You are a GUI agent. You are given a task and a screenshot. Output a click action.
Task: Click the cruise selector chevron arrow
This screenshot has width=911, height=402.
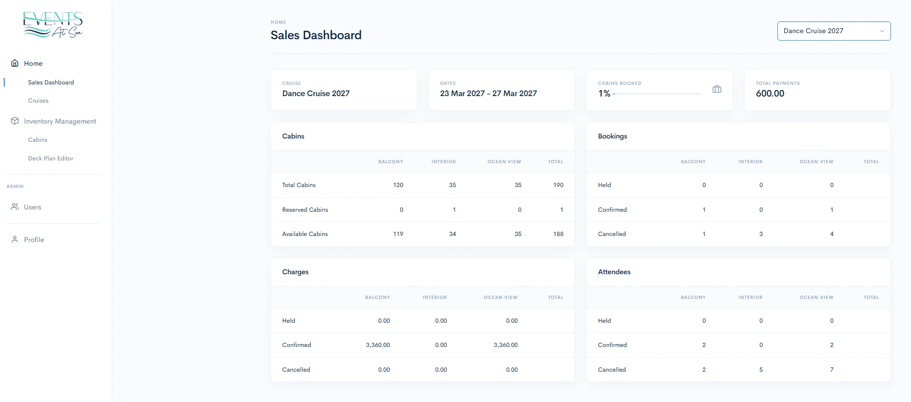[x=882, y=31]
